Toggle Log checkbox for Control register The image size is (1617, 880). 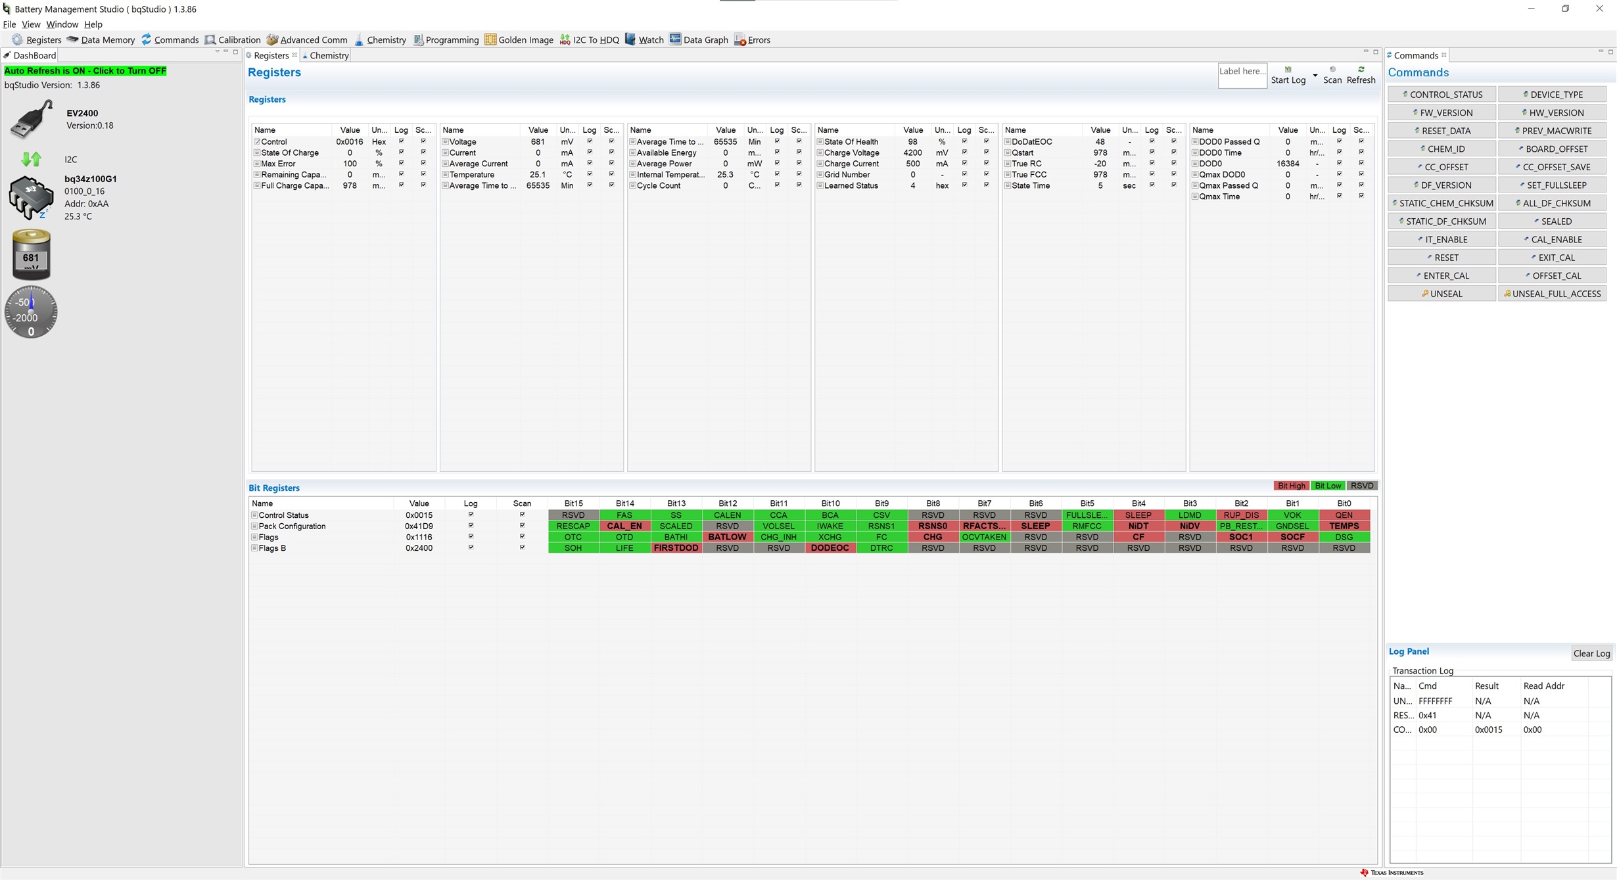[x=401, y=141]
